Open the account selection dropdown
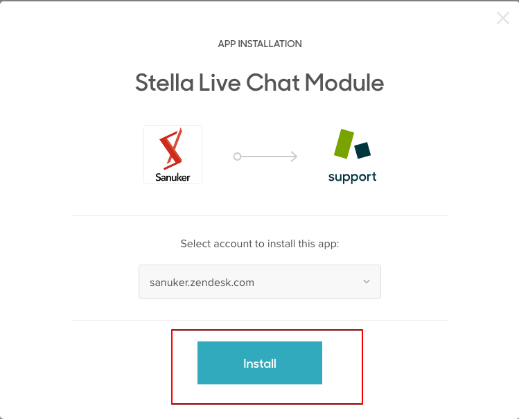Viewport: 519px width, 419px height. point(260,282)
